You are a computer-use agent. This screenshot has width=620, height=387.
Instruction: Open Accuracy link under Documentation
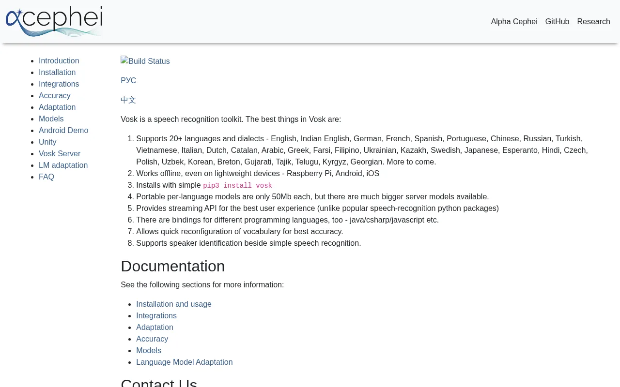pyautogui.click(x=152, y=339)
